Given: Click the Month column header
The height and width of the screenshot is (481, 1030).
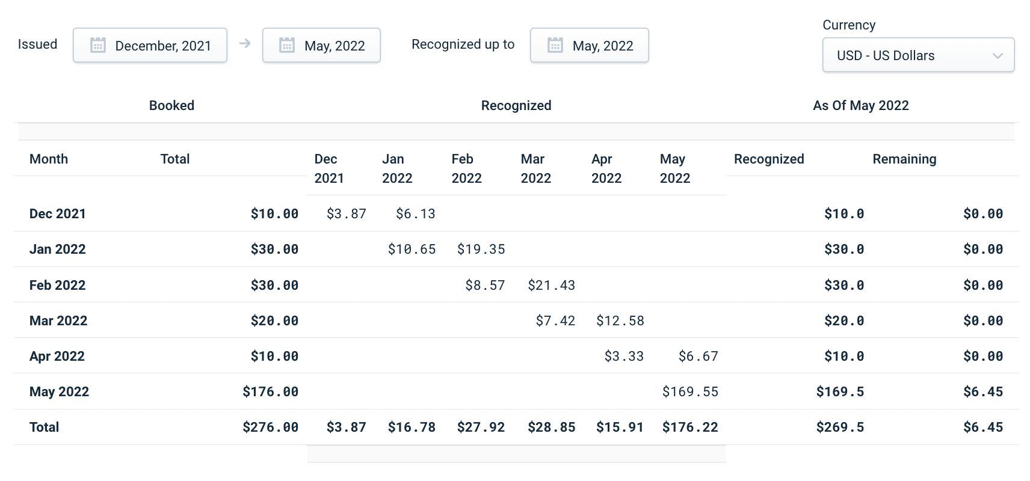Looking at the screenshot, I should click(x=49, y=159).
